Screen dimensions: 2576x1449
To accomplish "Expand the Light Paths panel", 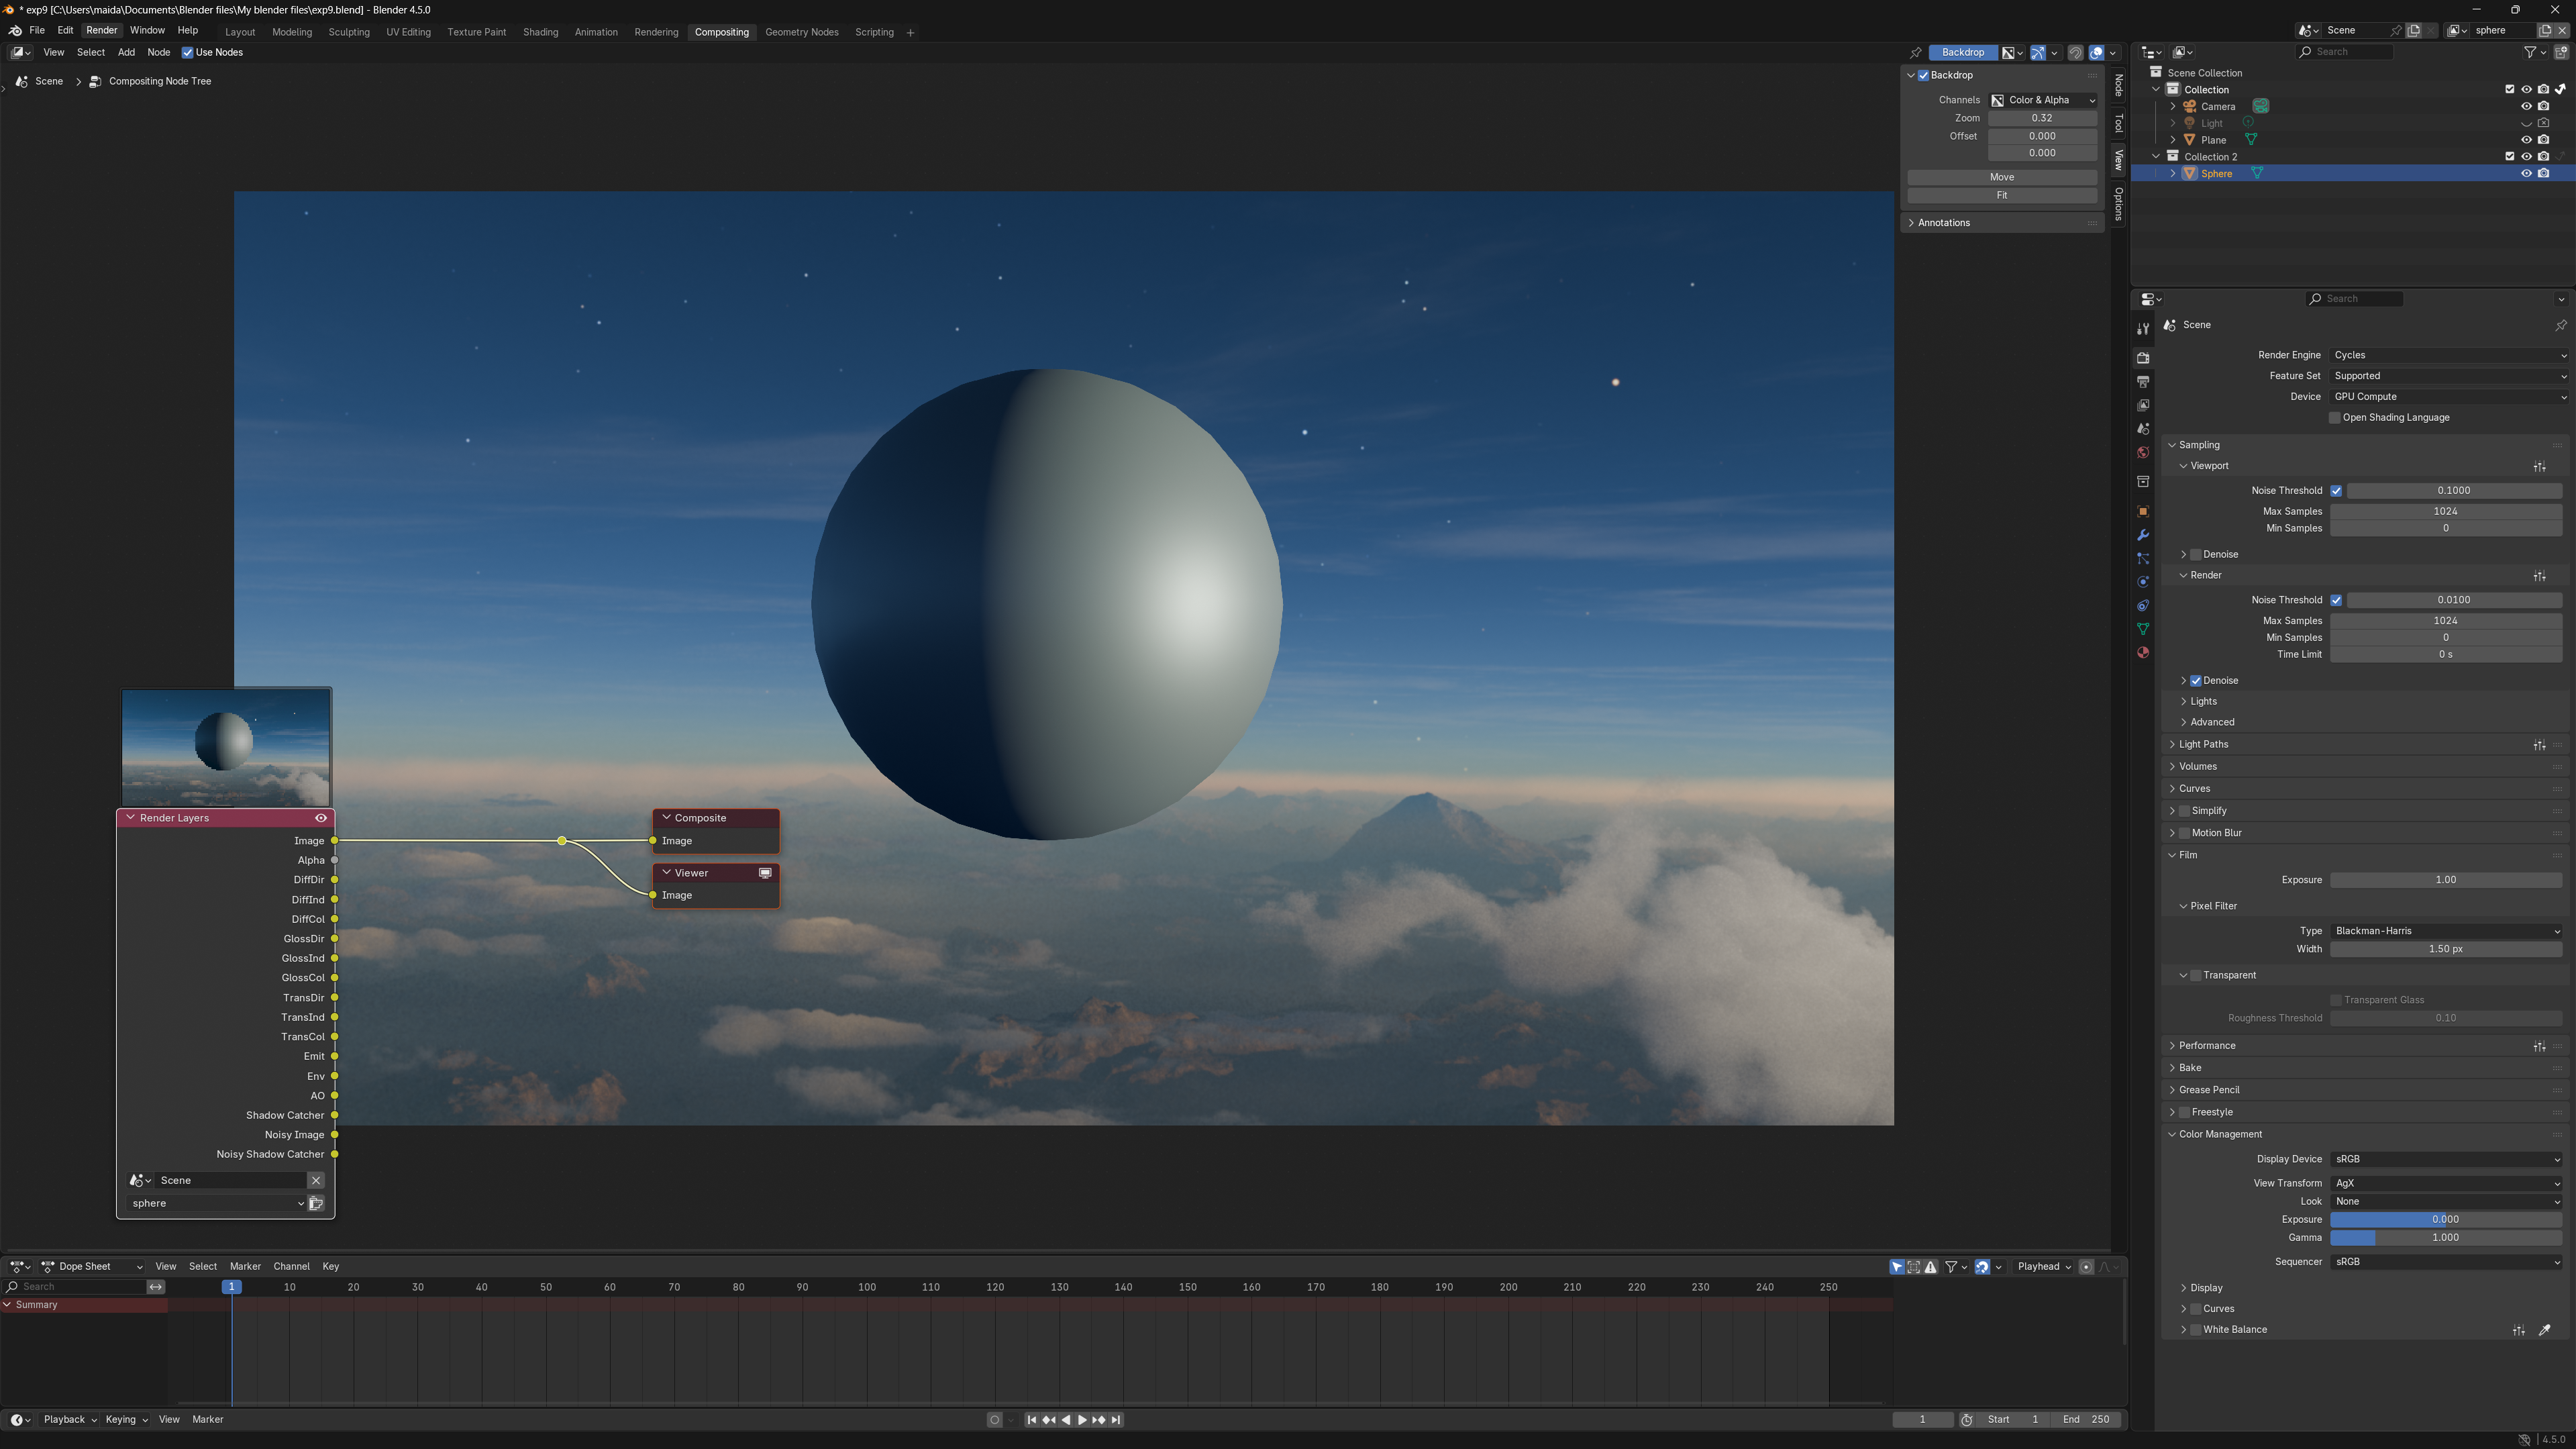I will (x=2204, y=745).
